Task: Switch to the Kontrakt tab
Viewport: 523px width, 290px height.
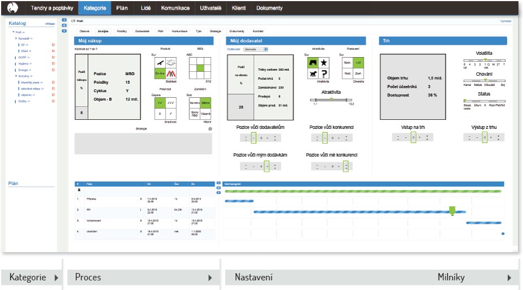Action: click(258, 31)
